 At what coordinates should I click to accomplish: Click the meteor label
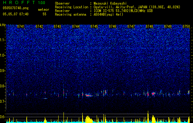[x=44, y=10]
